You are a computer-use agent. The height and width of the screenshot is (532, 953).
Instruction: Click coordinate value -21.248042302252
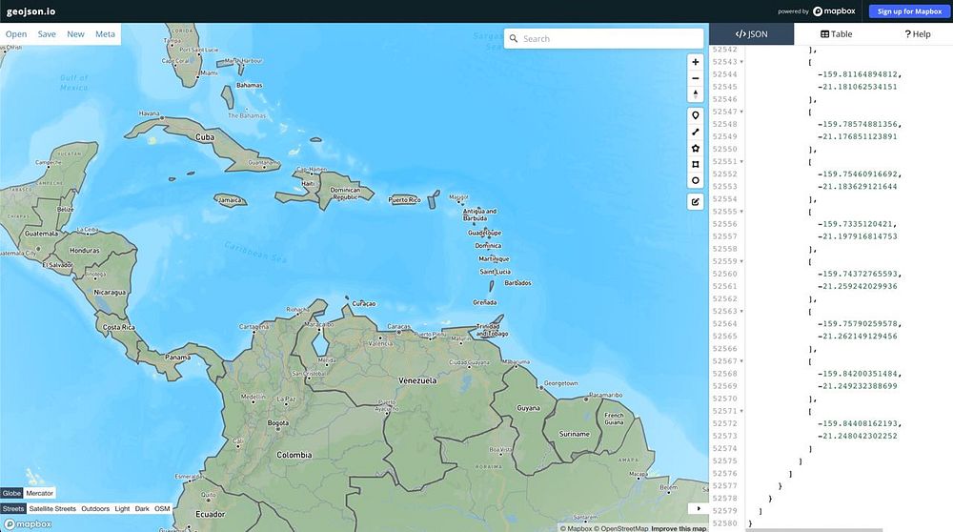click(x=858, y=436)
